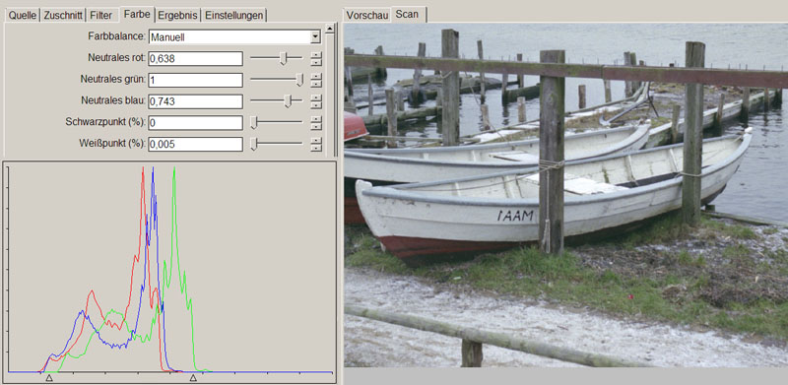Open the Quelle tab
Screen dimensions: 788x385
pos(23,15)
